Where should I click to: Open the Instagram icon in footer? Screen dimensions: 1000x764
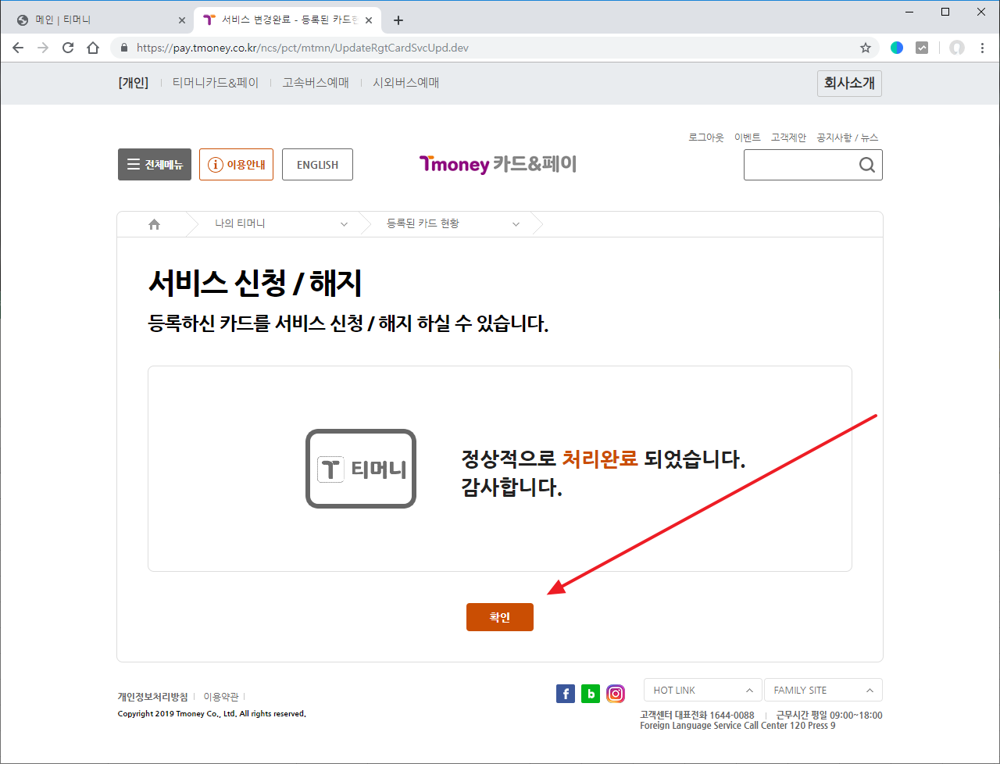(x=616, y=694)
